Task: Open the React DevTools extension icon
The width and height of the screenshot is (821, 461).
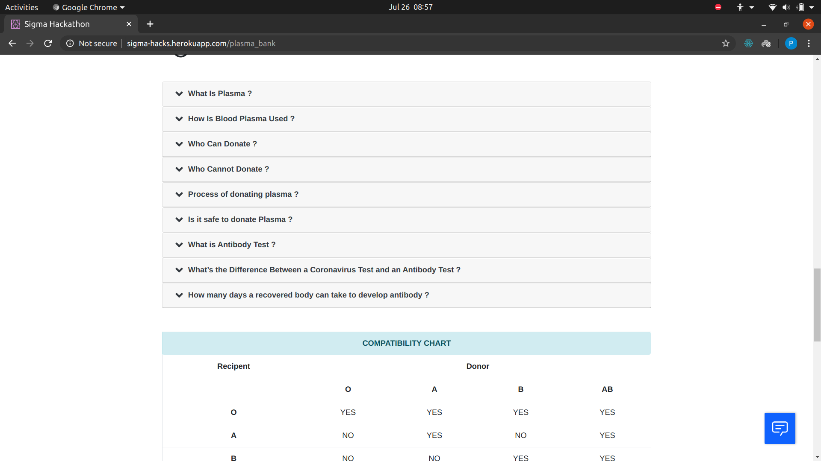Action: 748,43
